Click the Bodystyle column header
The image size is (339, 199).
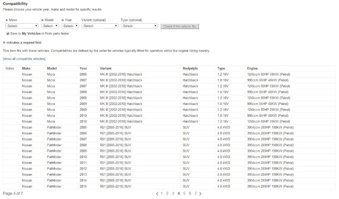[x=190, y=68]
